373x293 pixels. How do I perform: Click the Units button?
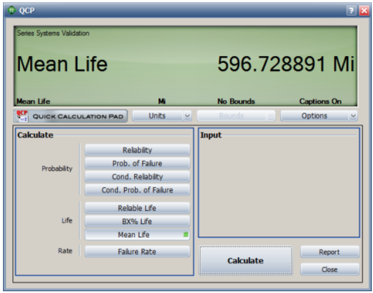(158, 116)
